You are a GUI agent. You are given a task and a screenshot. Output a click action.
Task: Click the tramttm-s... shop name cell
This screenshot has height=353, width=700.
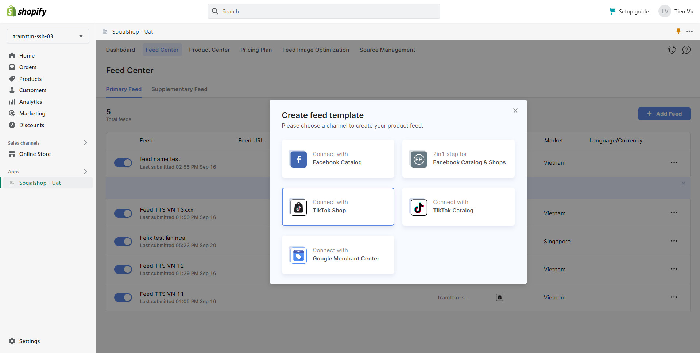click(x=453, y=297)
